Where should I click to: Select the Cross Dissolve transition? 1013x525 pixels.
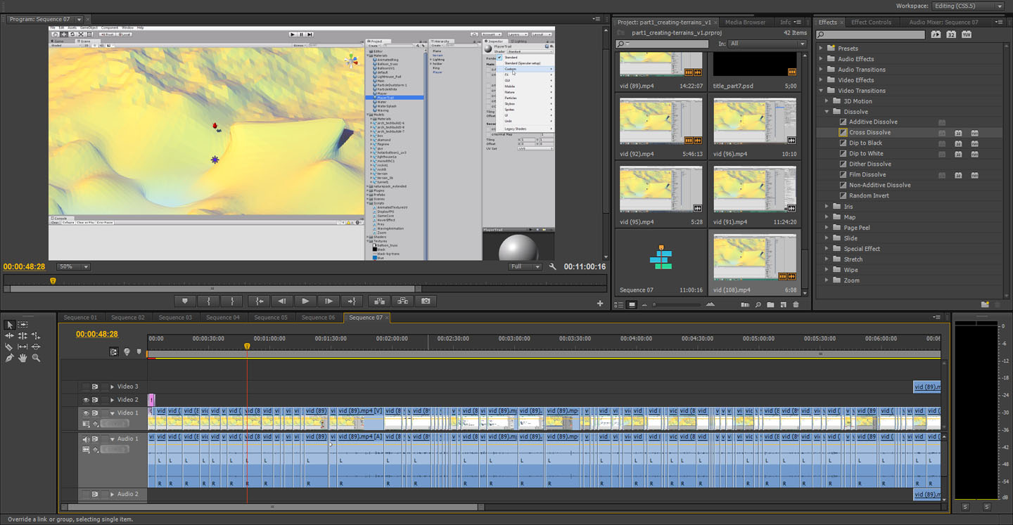click(869, 132)
